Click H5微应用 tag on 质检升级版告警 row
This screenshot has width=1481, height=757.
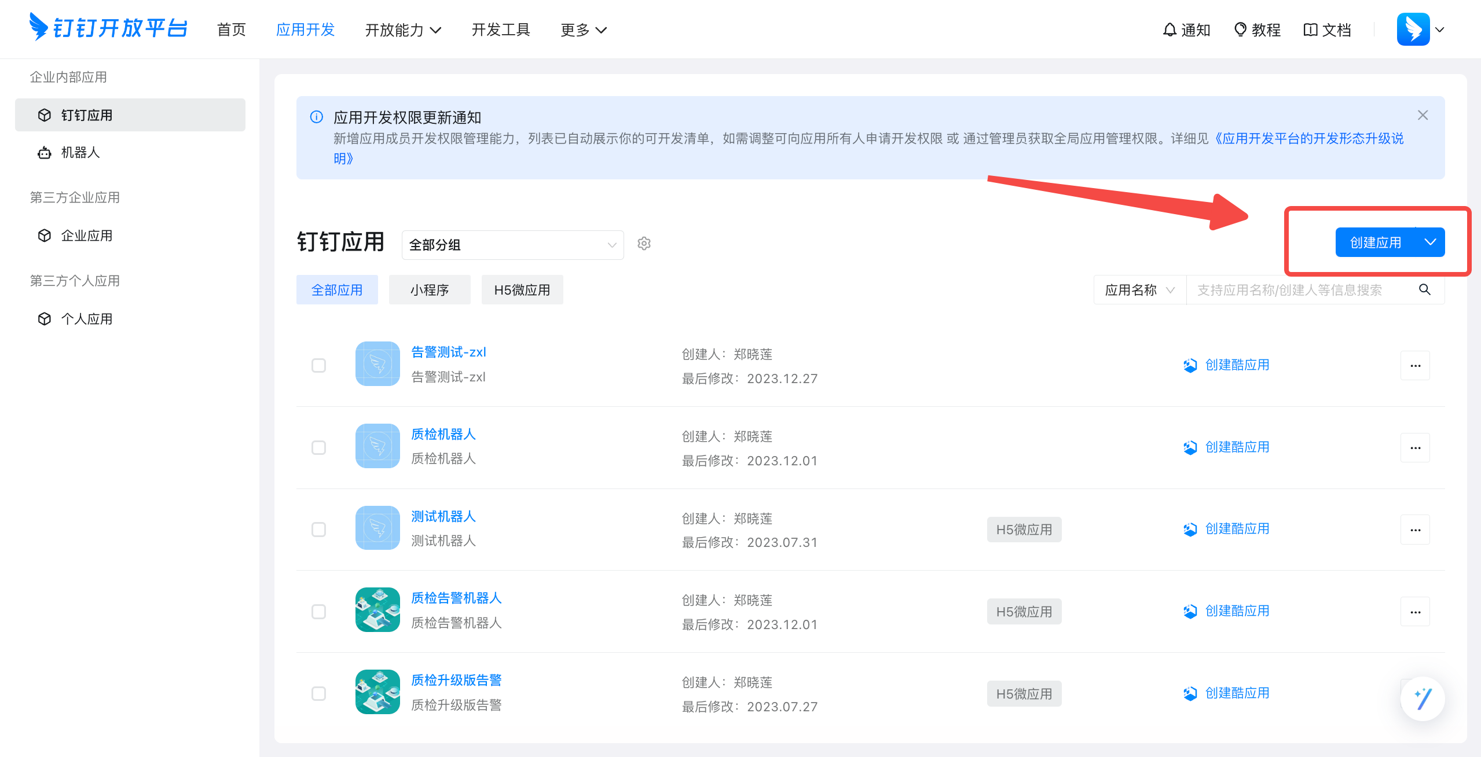tap(1024, 694)
